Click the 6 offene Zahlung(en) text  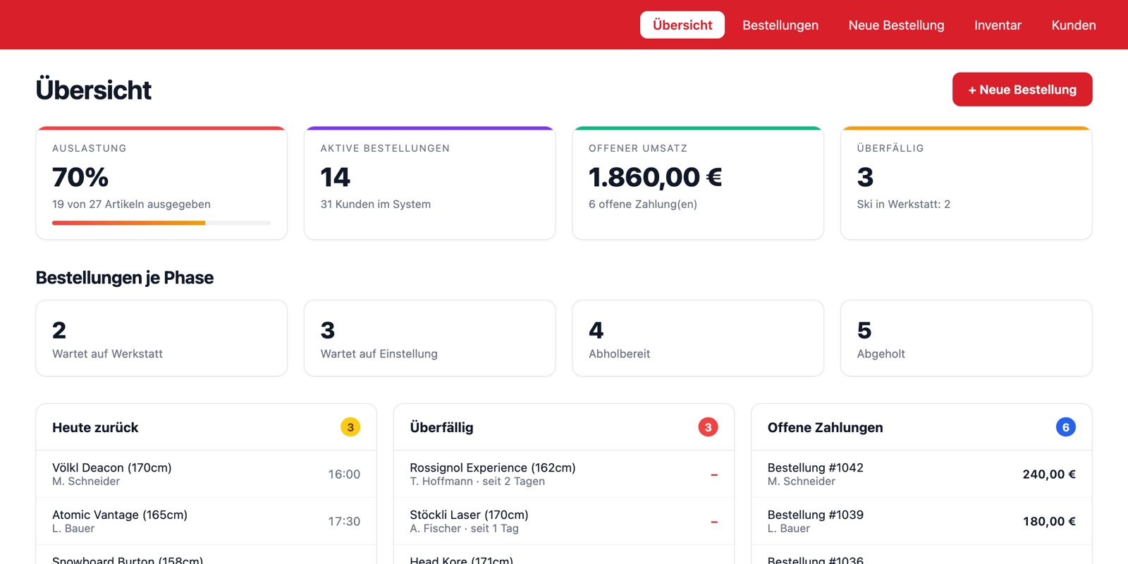(x=643, y=204)
